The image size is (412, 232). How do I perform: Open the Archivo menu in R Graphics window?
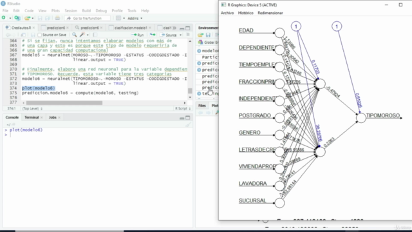pyautogui.click(x=227, y=13)
